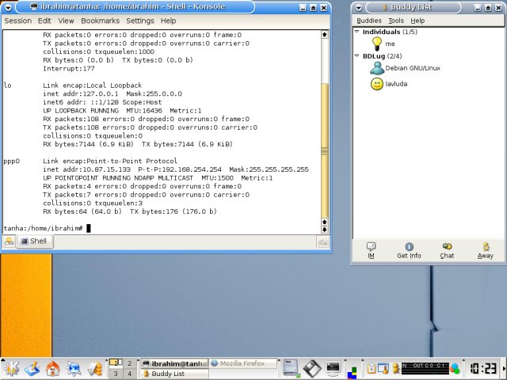
Task: Open Session menu in Konsole
Action: coord(17,21)
